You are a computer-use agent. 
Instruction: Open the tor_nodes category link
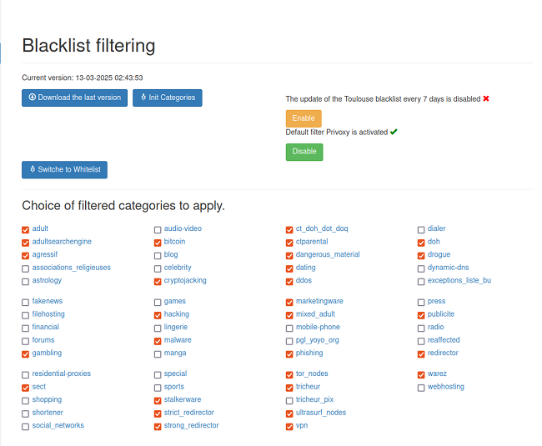coord(312,374)
